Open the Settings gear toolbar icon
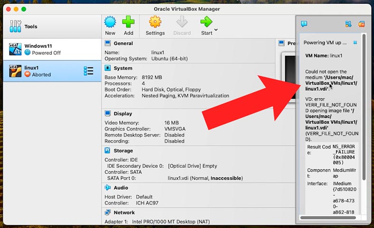 coord(155,22)
